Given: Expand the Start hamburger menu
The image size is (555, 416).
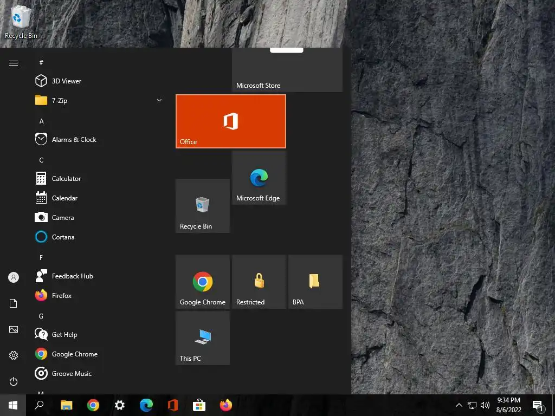Looking at the screenshot, I should coord(14,63).
